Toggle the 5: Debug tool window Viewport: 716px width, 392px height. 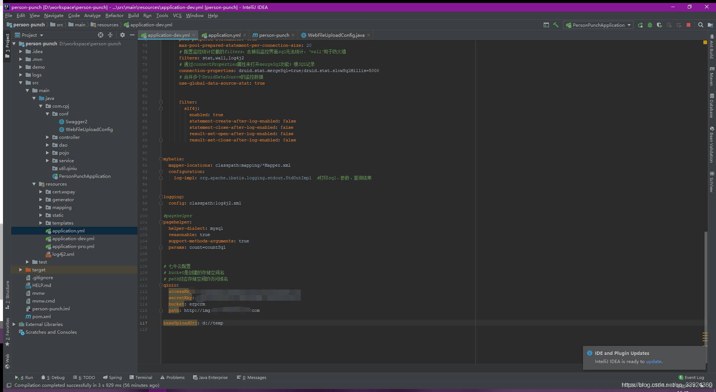point(53,378)
